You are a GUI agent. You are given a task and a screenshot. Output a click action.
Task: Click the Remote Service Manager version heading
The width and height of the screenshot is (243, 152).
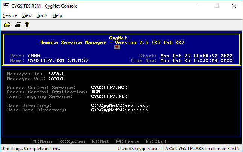(112, 42)
